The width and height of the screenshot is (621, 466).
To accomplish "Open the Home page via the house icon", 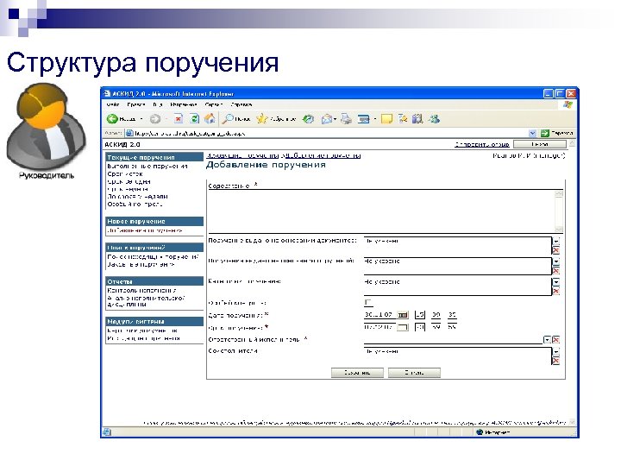I will (210, 118).
